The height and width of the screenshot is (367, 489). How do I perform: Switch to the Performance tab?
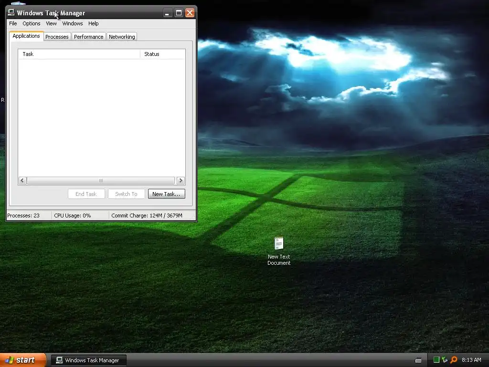(88, 37)
